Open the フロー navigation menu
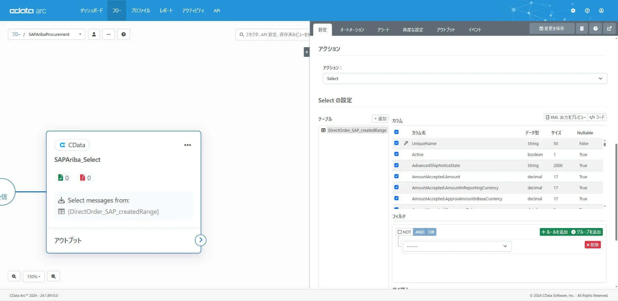 point(117,11)
